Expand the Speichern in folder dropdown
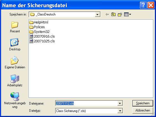Screen dimensions: 156x117 pyautogui.click(x=98, y=14)
